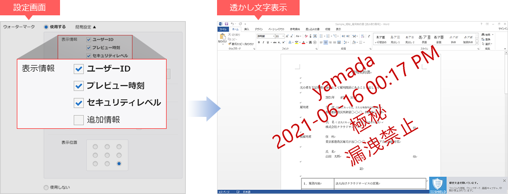Select the top-left radio in 表示位置 grid
Image resolution: width=508 pixels, height=194 pixels.
(x=95, y=147)
